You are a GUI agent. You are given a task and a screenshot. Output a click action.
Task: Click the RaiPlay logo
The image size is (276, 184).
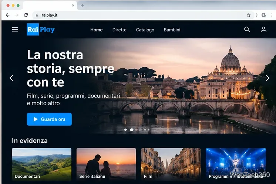point(41,30)
